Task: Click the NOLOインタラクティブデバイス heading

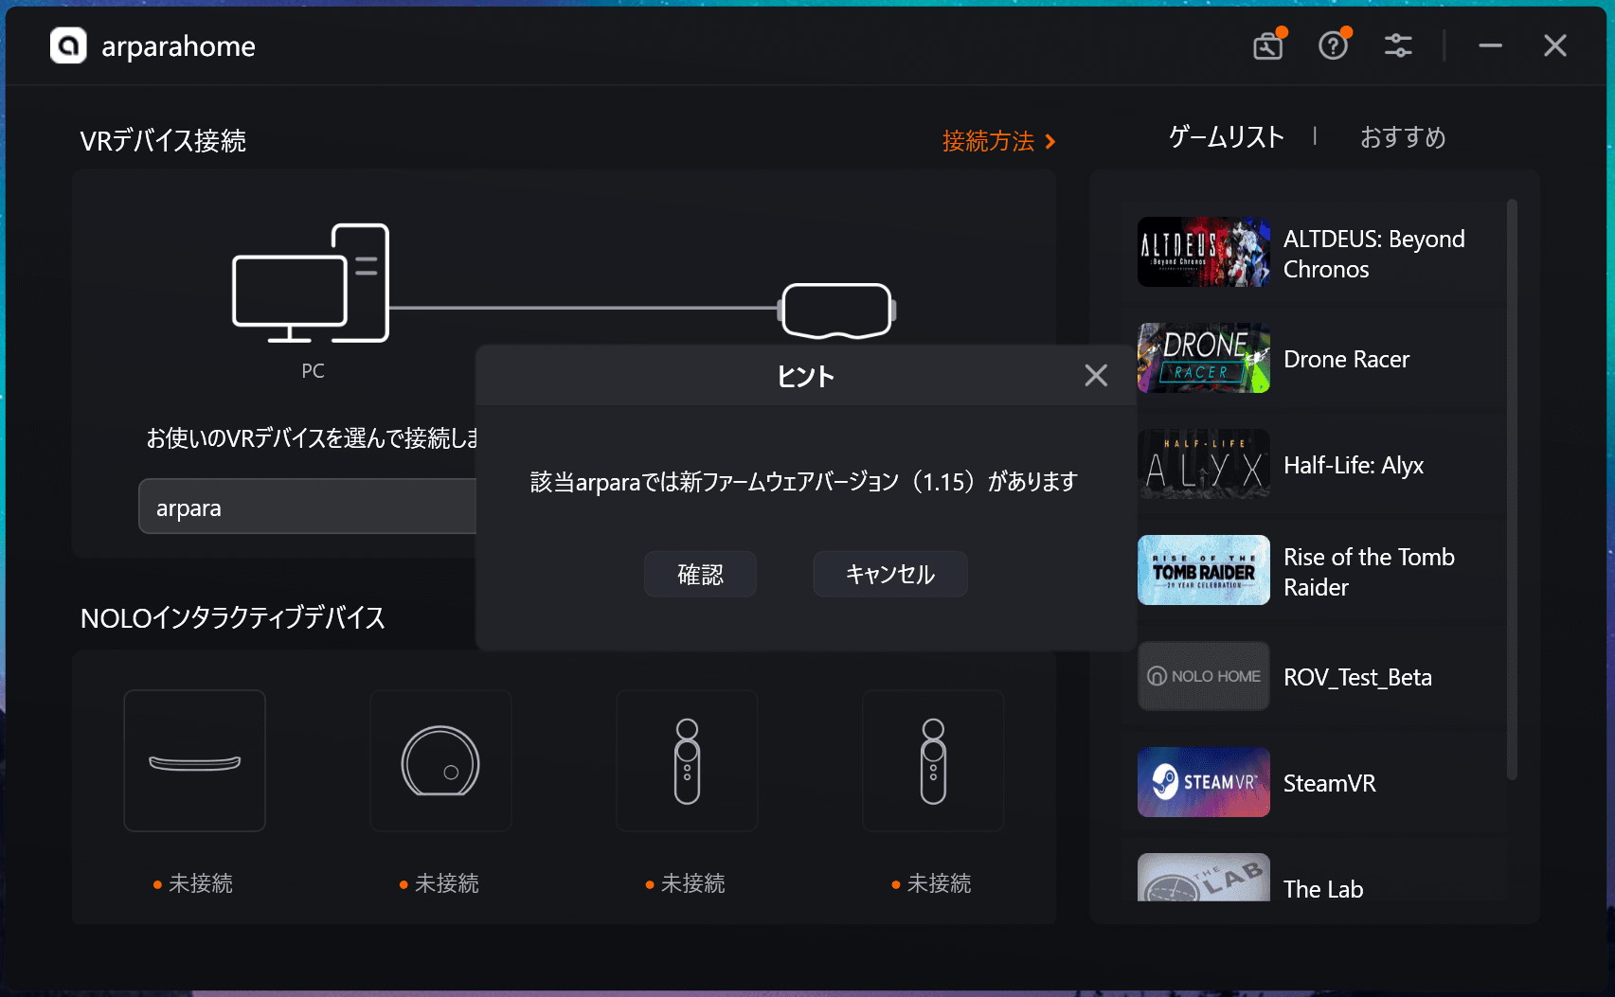Action: coord(233,618)
